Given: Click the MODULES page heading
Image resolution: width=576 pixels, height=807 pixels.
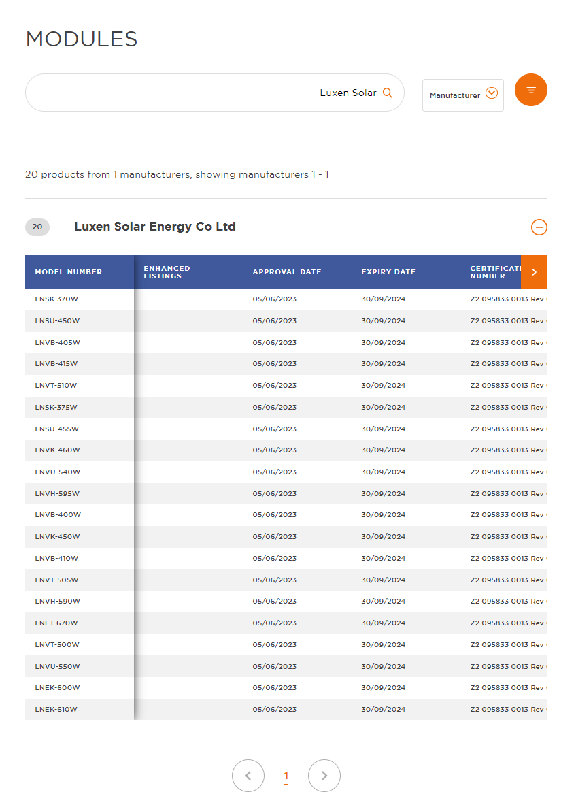Looking at the screenshot, I should [x=82, y=39].
